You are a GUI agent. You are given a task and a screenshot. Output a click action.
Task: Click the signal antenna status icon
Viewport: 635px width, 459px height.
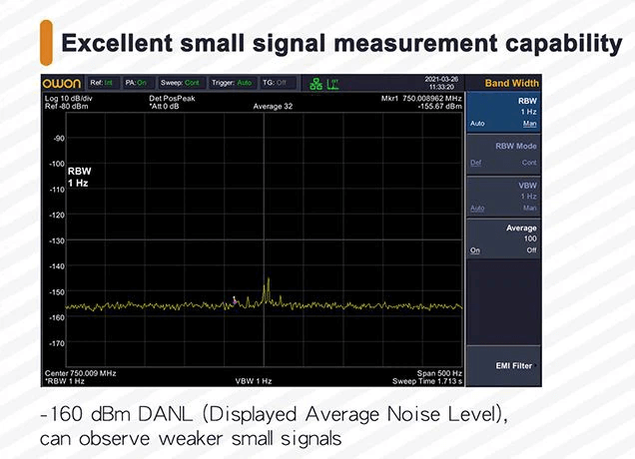point(334,83)
